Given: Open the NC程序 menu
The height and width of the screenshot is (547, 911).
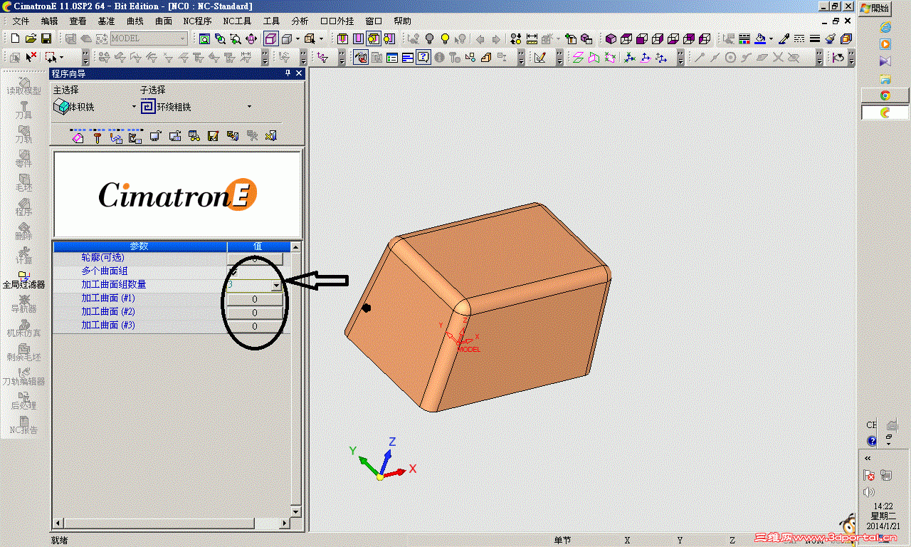Looking at the screenshot, I should 197,21.
